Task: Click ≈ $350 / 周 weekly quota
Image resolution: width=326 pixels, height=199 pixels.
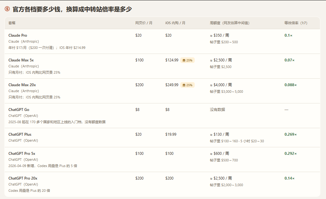Action: pyautogui.click(x=219, y=35)
